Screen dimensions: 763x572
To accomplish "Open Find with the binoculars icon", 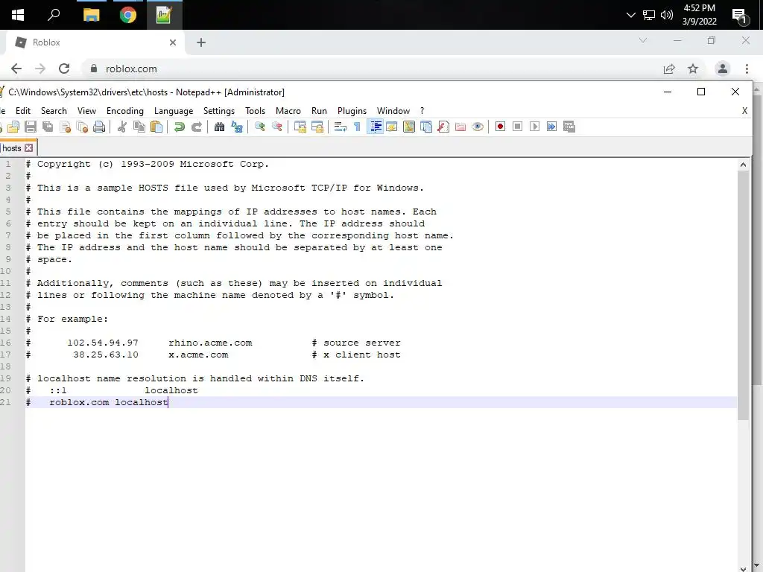I will click(220, 127).
